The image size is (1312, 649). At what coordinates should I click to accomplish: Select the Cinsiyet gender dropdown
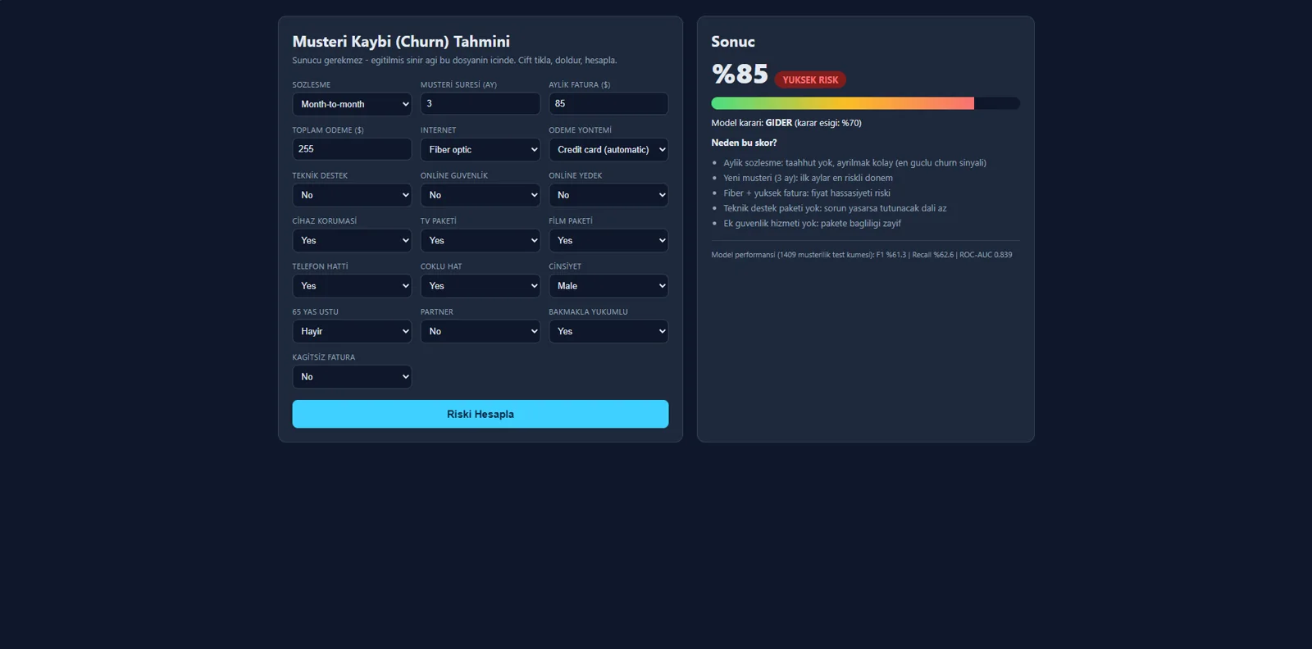(608, 286)
